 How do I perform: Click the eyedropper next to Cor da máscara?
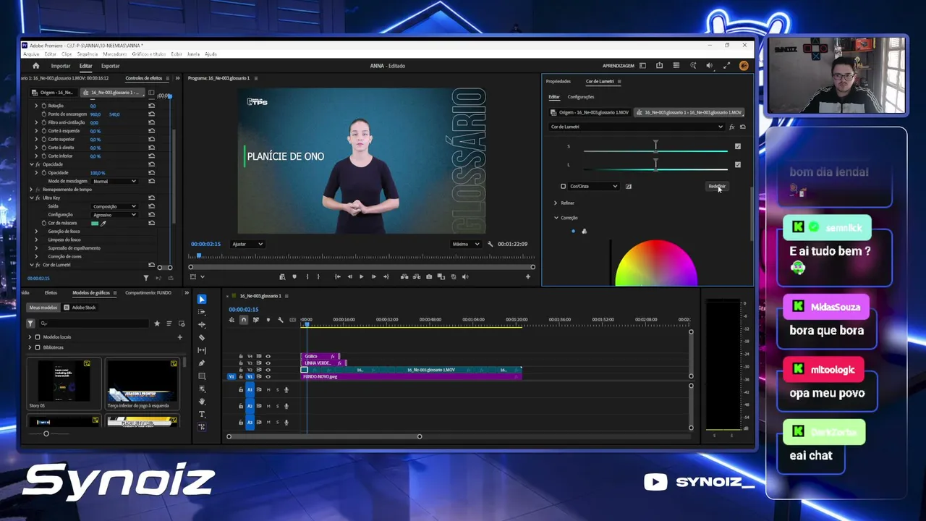(103, 223)
